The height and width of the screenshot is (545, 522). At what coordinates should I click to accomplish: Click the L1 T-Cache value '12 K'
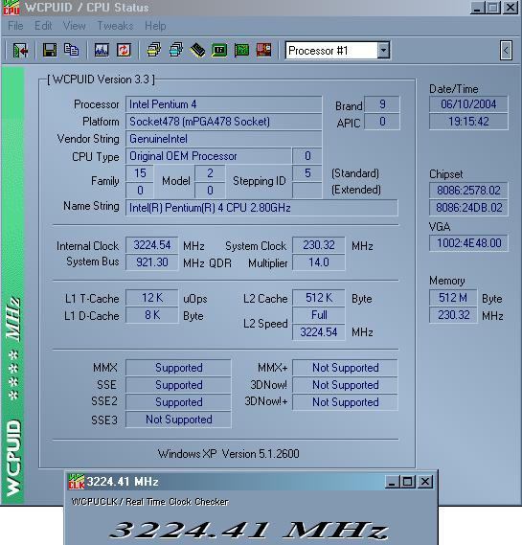click(152, 298)
